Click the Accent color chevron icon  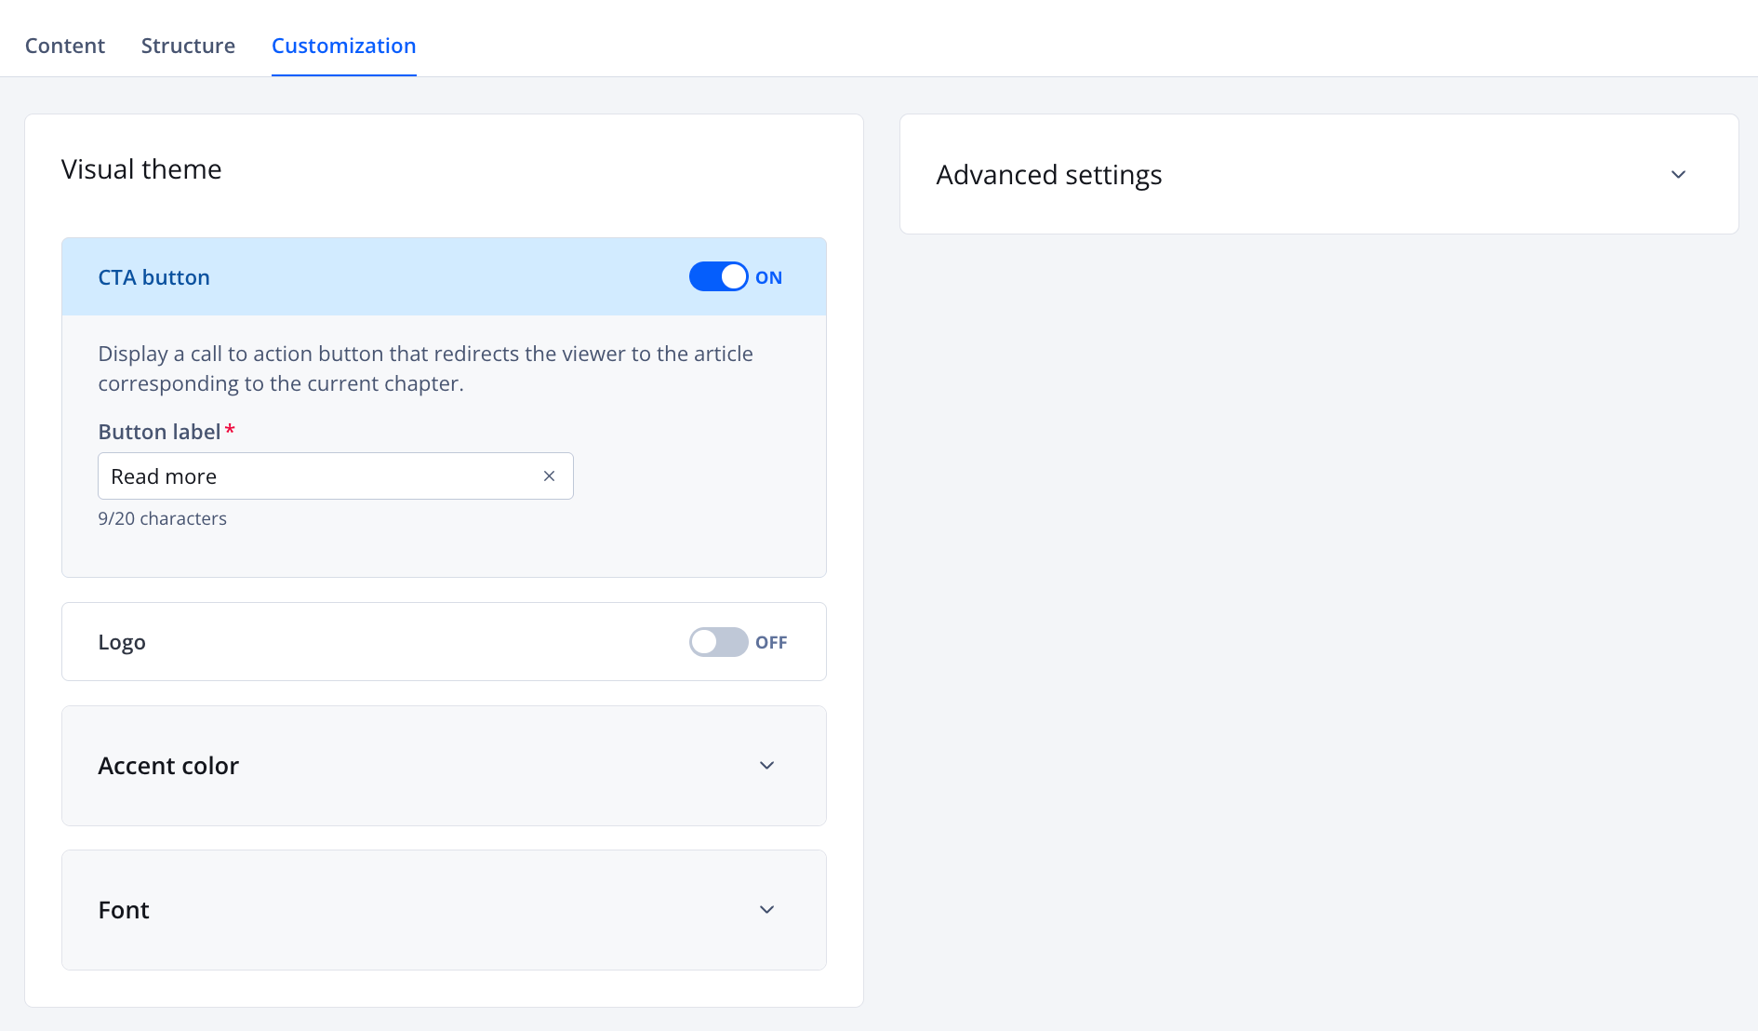766,766
